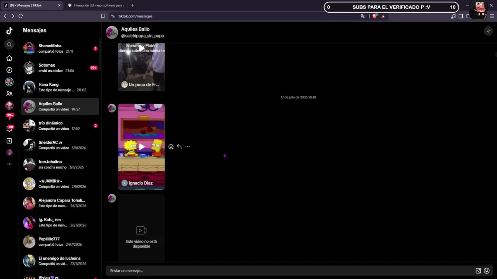This screenshot has height=279, width=497.
Task: Open site settings icon beside tiktok.com address
Action: tap(113, 16)
